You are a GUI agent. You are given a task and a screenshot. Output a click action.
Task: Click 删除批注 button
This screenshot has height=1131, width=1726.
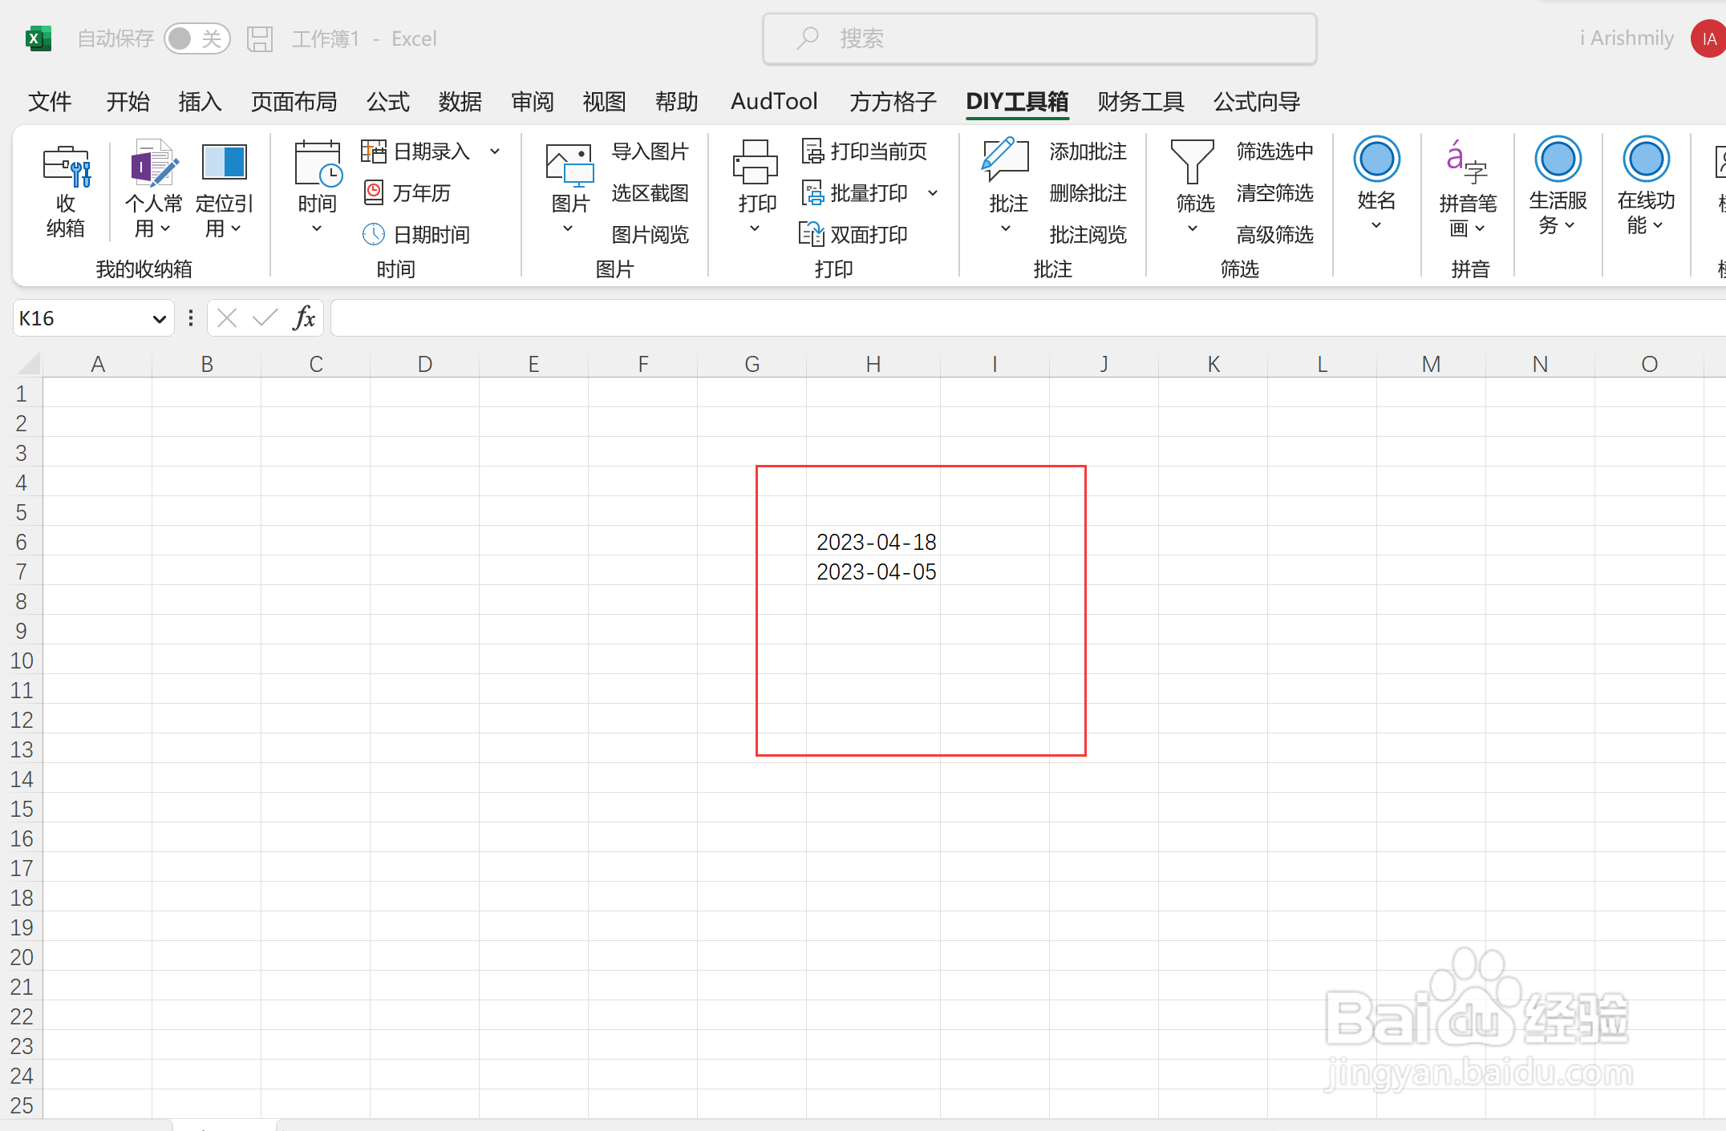tap(1088, 192)
